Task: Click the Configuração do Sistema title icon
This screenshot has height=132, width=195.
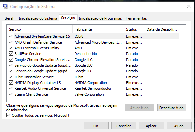Action: pos(5,6)
